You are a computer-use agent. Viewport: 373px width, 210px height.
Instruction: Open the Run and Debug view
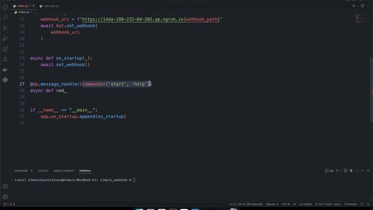(5, 38)
